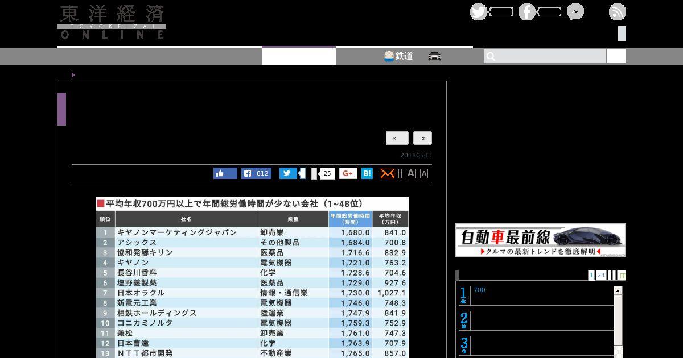Click the 1,027.1 salary value
The width and height of the screenshot is (683, 358).
pyautogui.click(x=392, y=293)
